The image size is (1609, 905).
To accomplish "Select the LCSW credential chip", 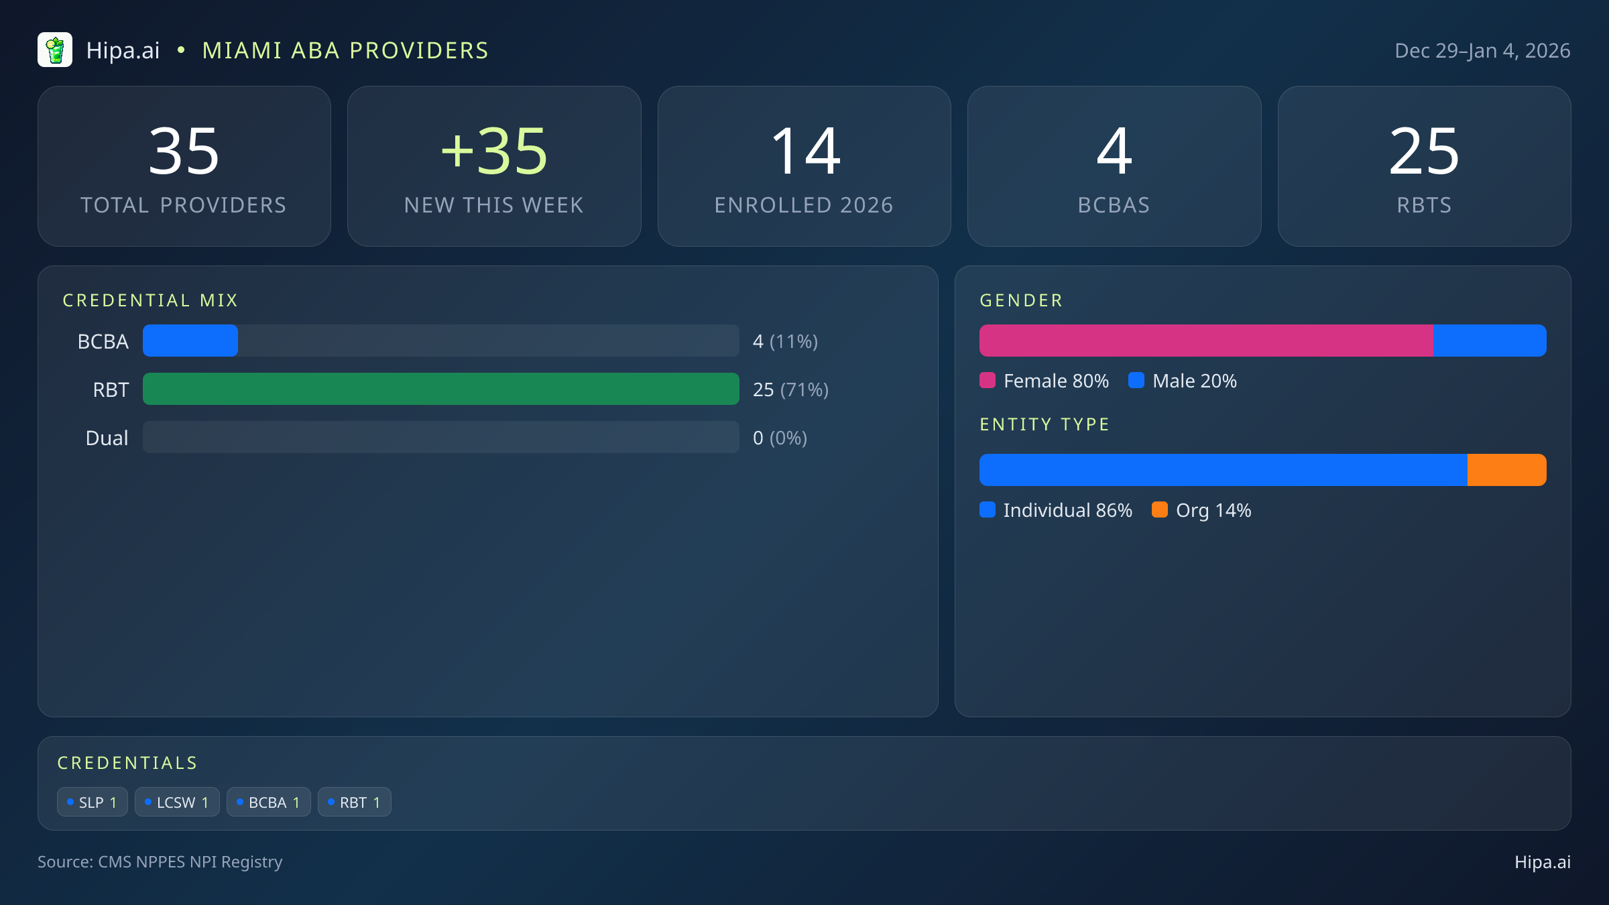I will coord(177,802).
